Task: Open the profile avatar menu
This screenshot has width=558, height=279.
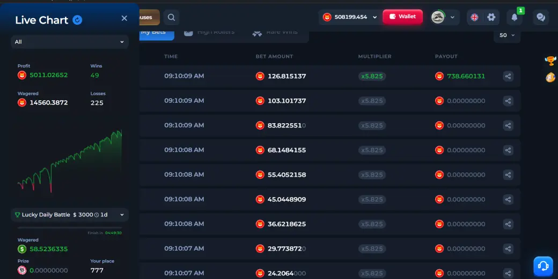Action: click(443, 17)
